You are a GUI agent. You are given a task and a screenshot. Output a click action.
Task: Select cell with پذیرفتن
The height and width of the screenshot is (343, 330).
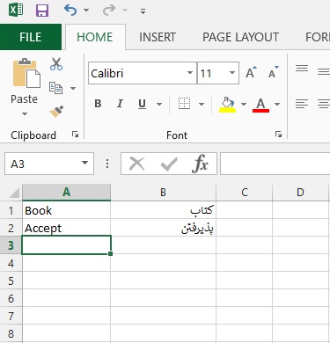163,228
